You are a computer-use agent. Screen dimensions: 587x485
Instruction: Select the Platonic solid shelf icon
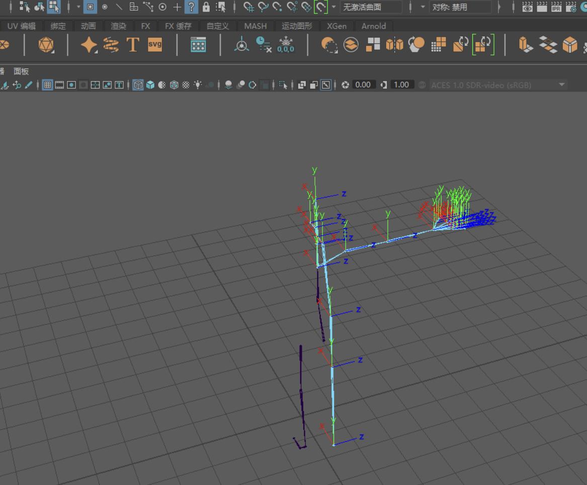point(46,45)
